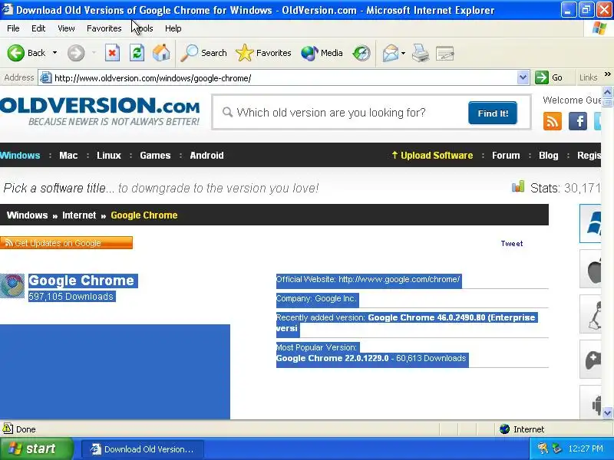
Task: Open the Media pane globe icon
Action: pyautogui.click(x=322, y=53)
